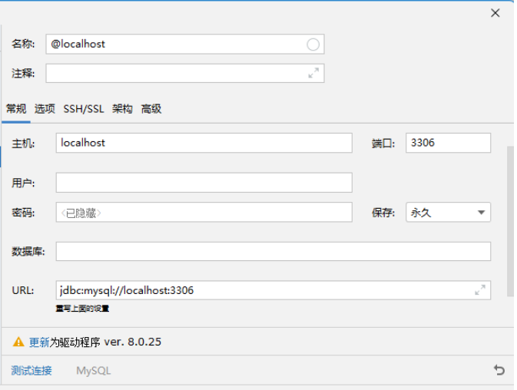Click the URL field with jdbc:mysql address
517x390 pixels.
click(x=273, y=290)
